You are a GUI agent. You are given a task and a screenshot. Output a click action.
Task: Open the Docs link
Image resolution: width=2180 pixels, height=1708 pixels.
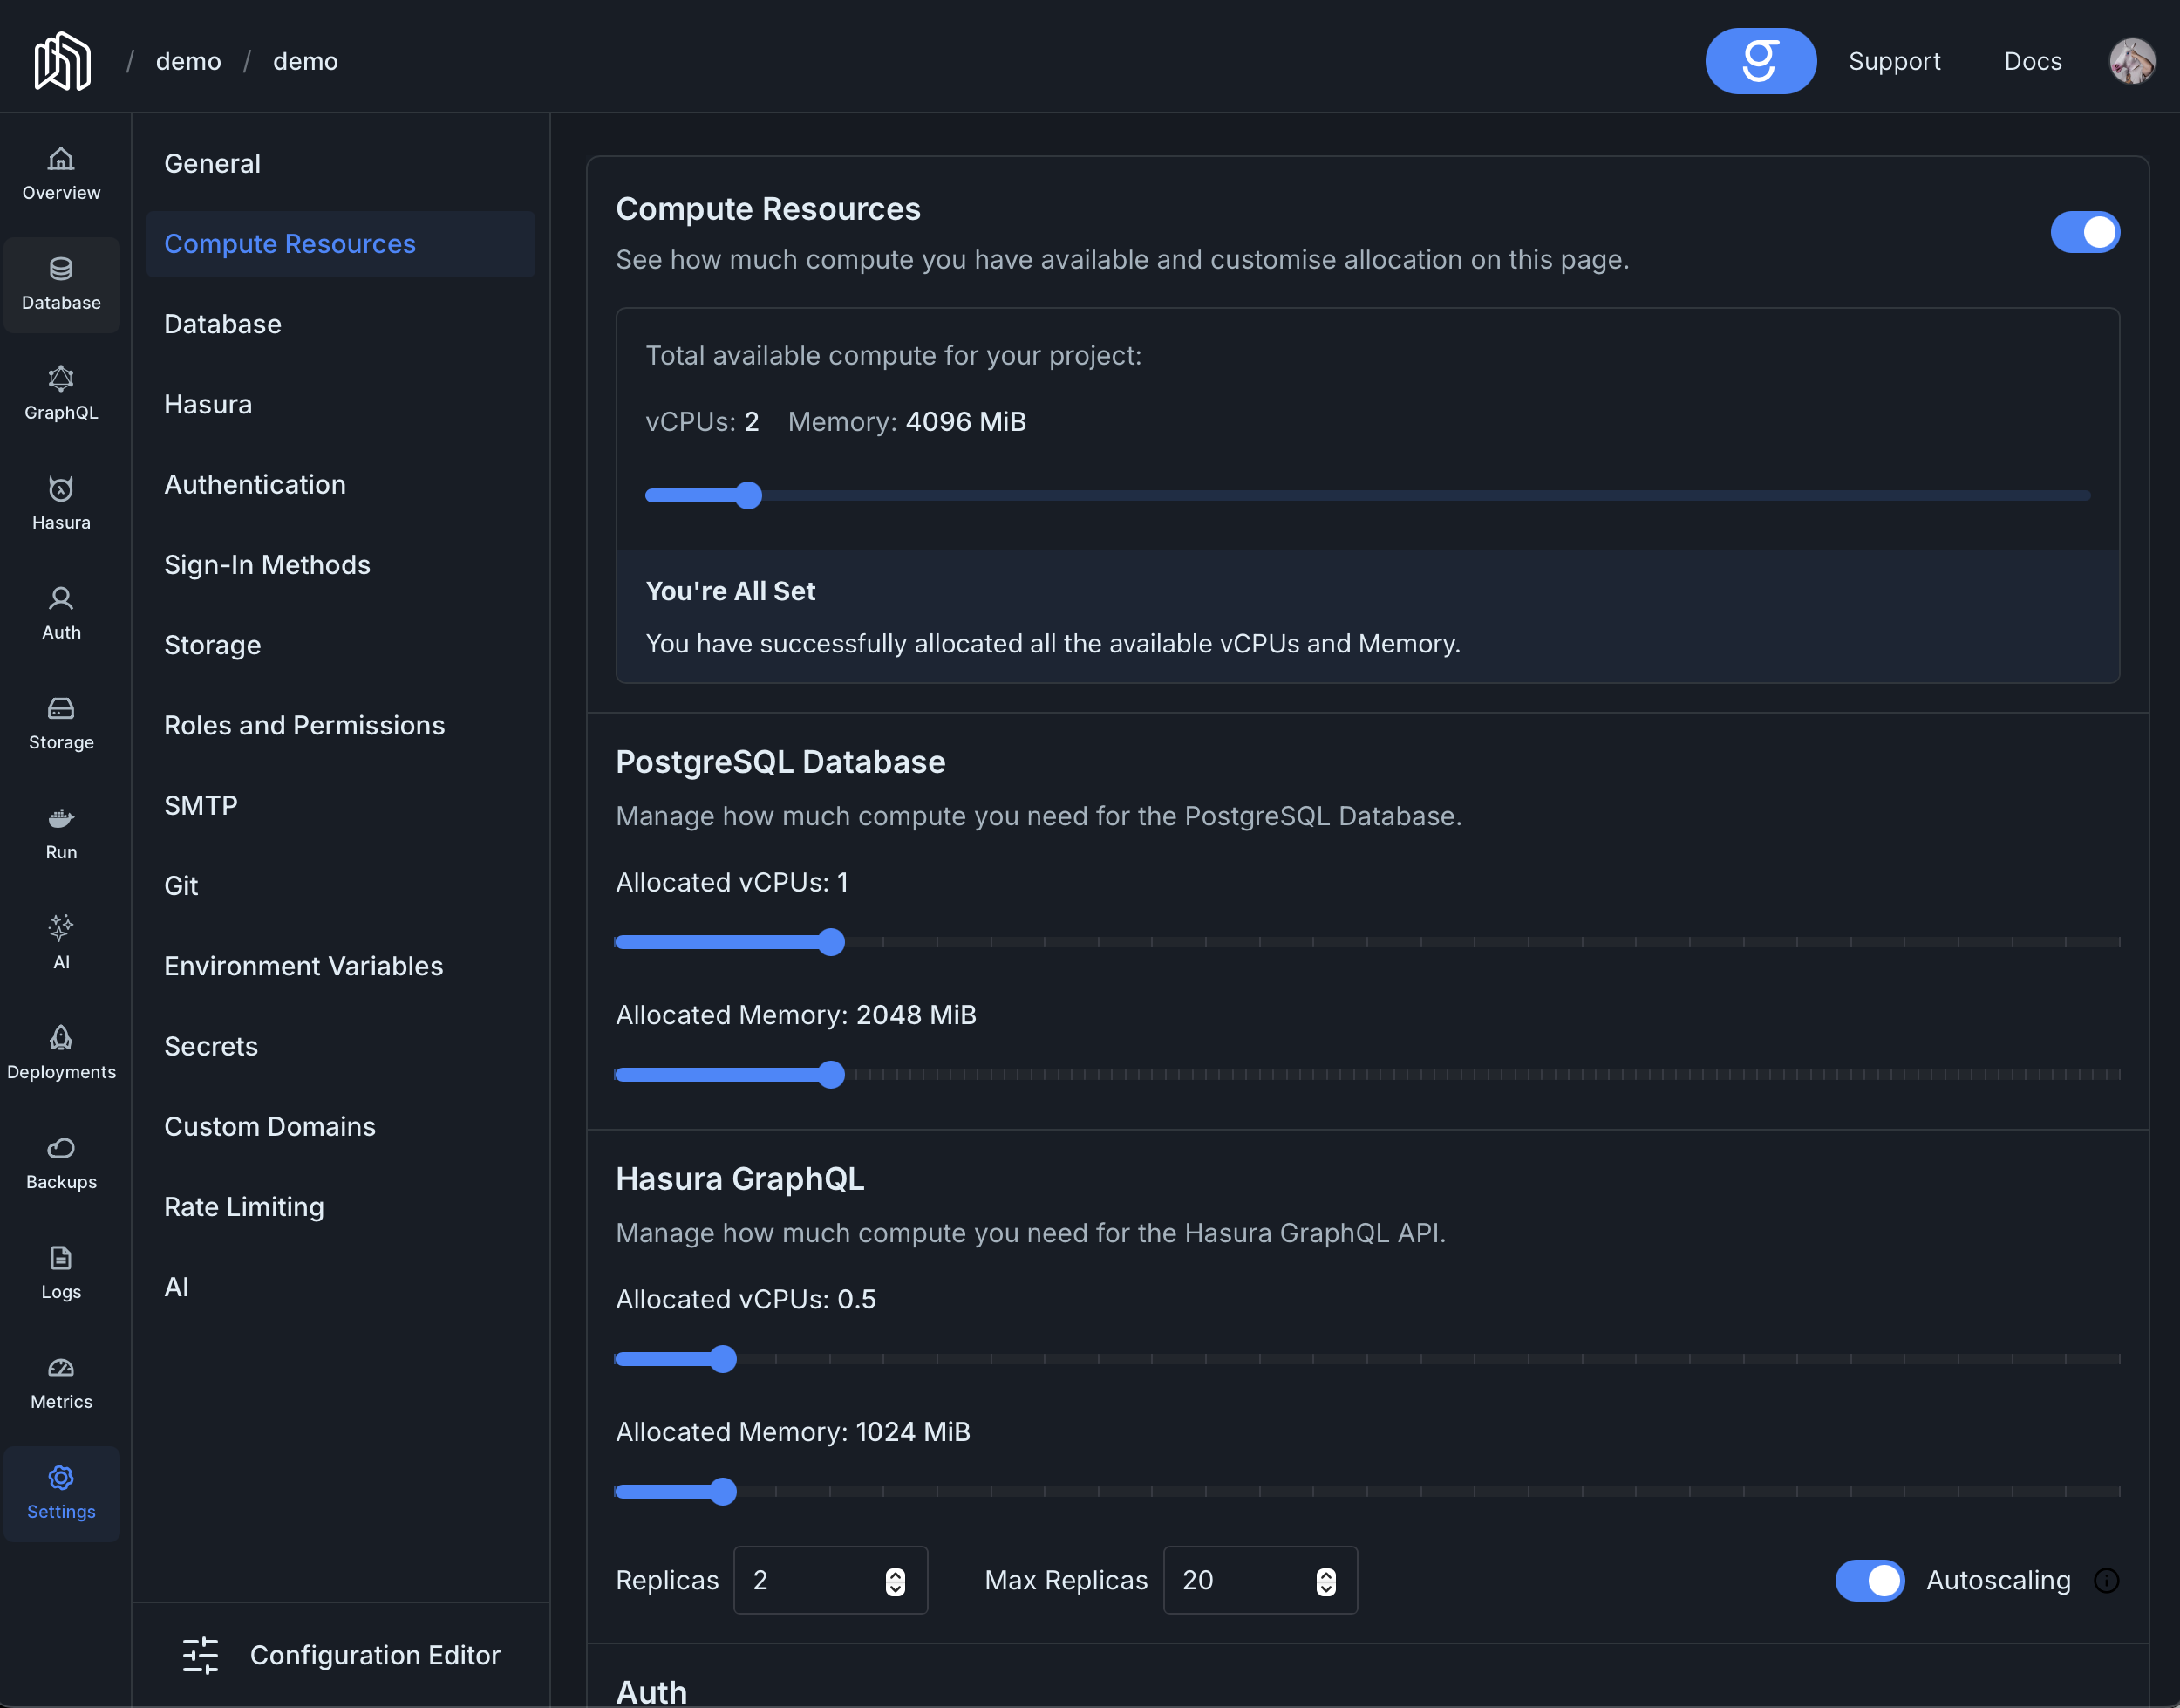click(x=2032, y=61)
